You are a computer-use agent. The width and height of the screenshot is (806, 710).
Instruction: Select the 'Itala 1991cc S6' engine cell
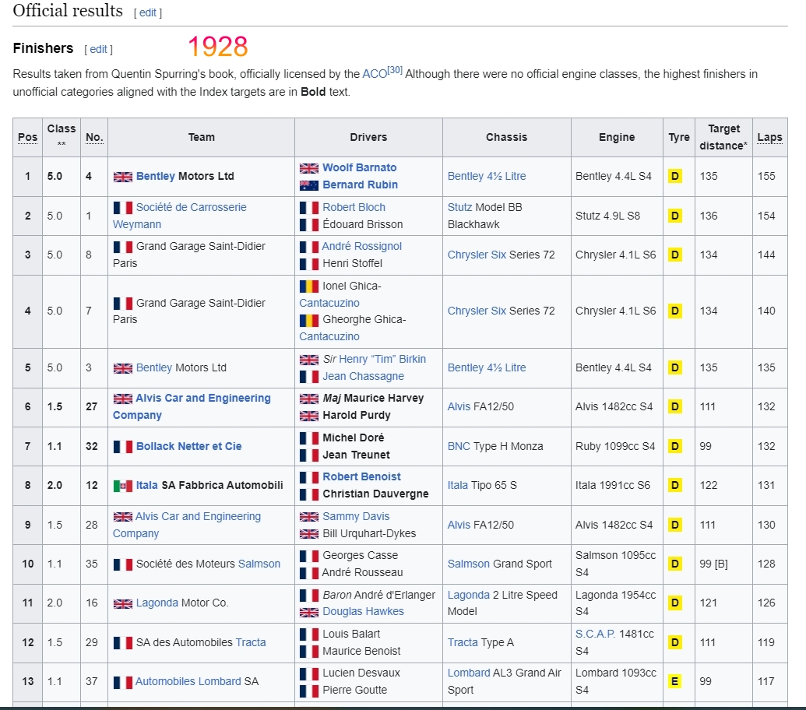[616, 486]
